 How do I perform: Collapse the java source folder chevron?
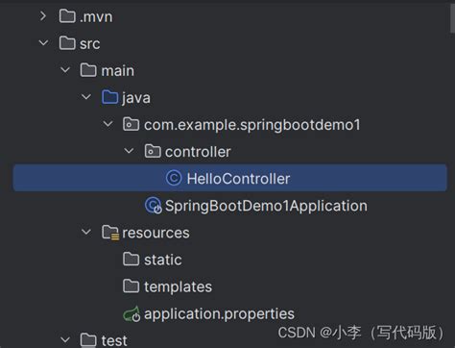pyautogui.click(x=86, y=97)
